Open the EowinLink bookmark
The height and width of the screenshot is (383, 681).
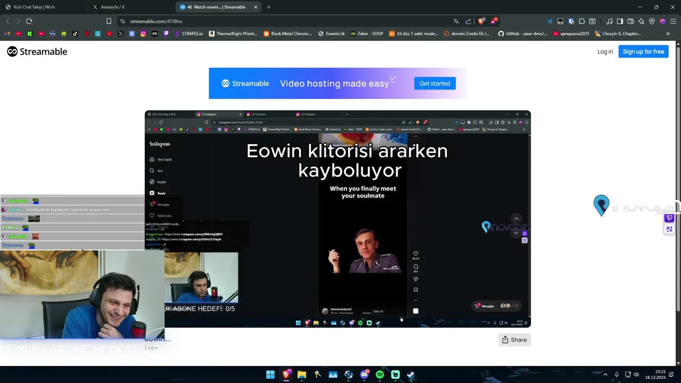point(332,34)
